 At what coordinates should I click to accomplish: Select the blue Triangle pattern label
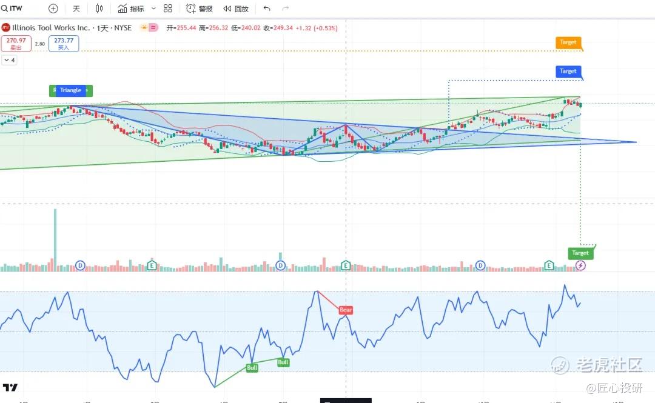click(70, 90)
